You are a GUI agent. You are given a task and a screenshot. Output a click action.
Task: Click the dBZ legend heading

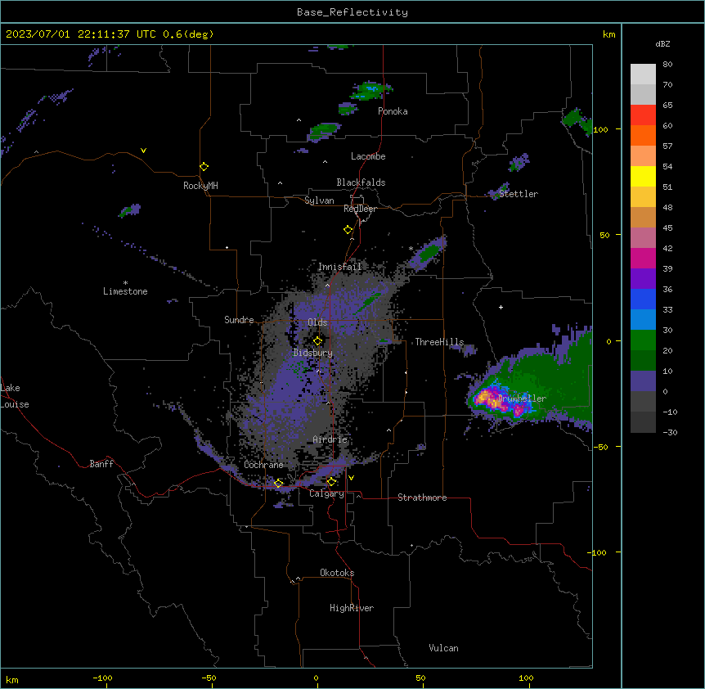(x=662, y=43)
